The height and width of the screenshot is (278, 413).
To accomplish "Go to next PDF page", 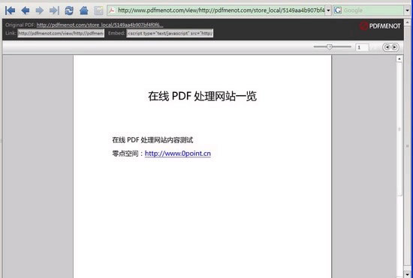I will [394, 47].
